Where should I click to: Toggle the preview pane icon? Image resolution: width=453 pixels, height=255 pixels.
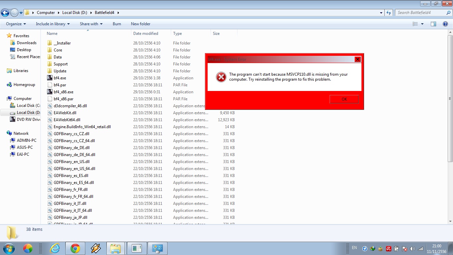(x=433, y=24)
